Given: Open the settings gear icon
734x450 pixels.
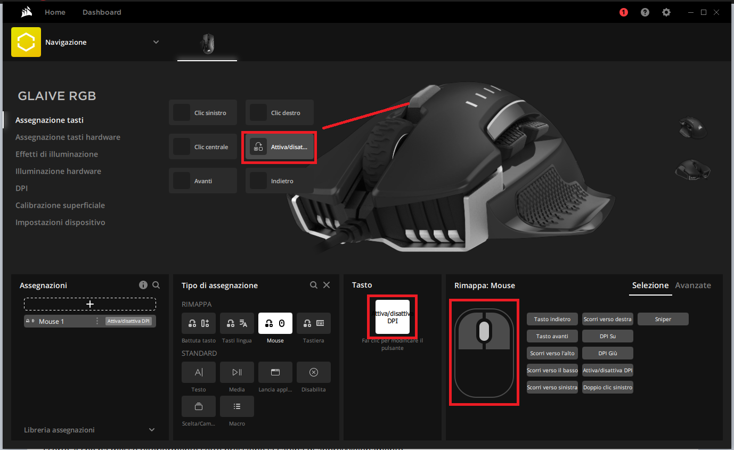Looking at the screenshot, I should click(666, 12).
